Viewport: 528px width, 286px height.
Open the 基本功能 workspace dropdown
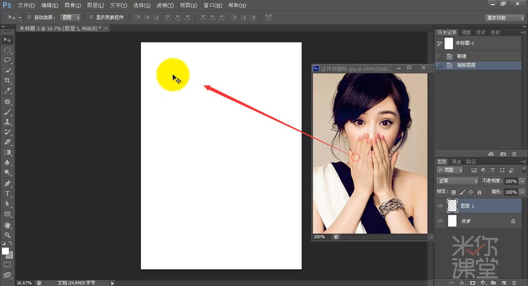coord(505,18)
